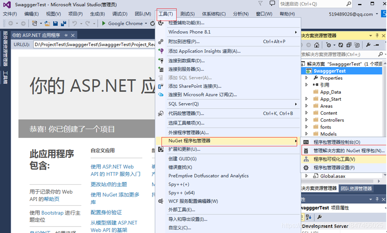387x233 pixels.
Task: Click the Attach to Process gears icon
Action: click(161, 42)
